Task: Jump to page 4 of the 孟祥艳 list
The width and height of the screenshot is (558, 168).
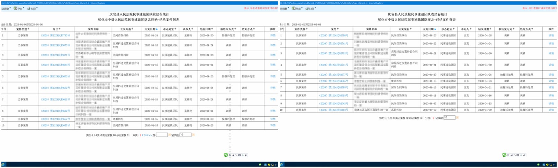Action: 147,135
